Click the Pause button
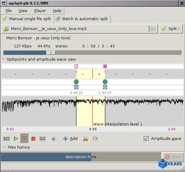The height and width of the screenshot is (172, 185). coord(25,138)
